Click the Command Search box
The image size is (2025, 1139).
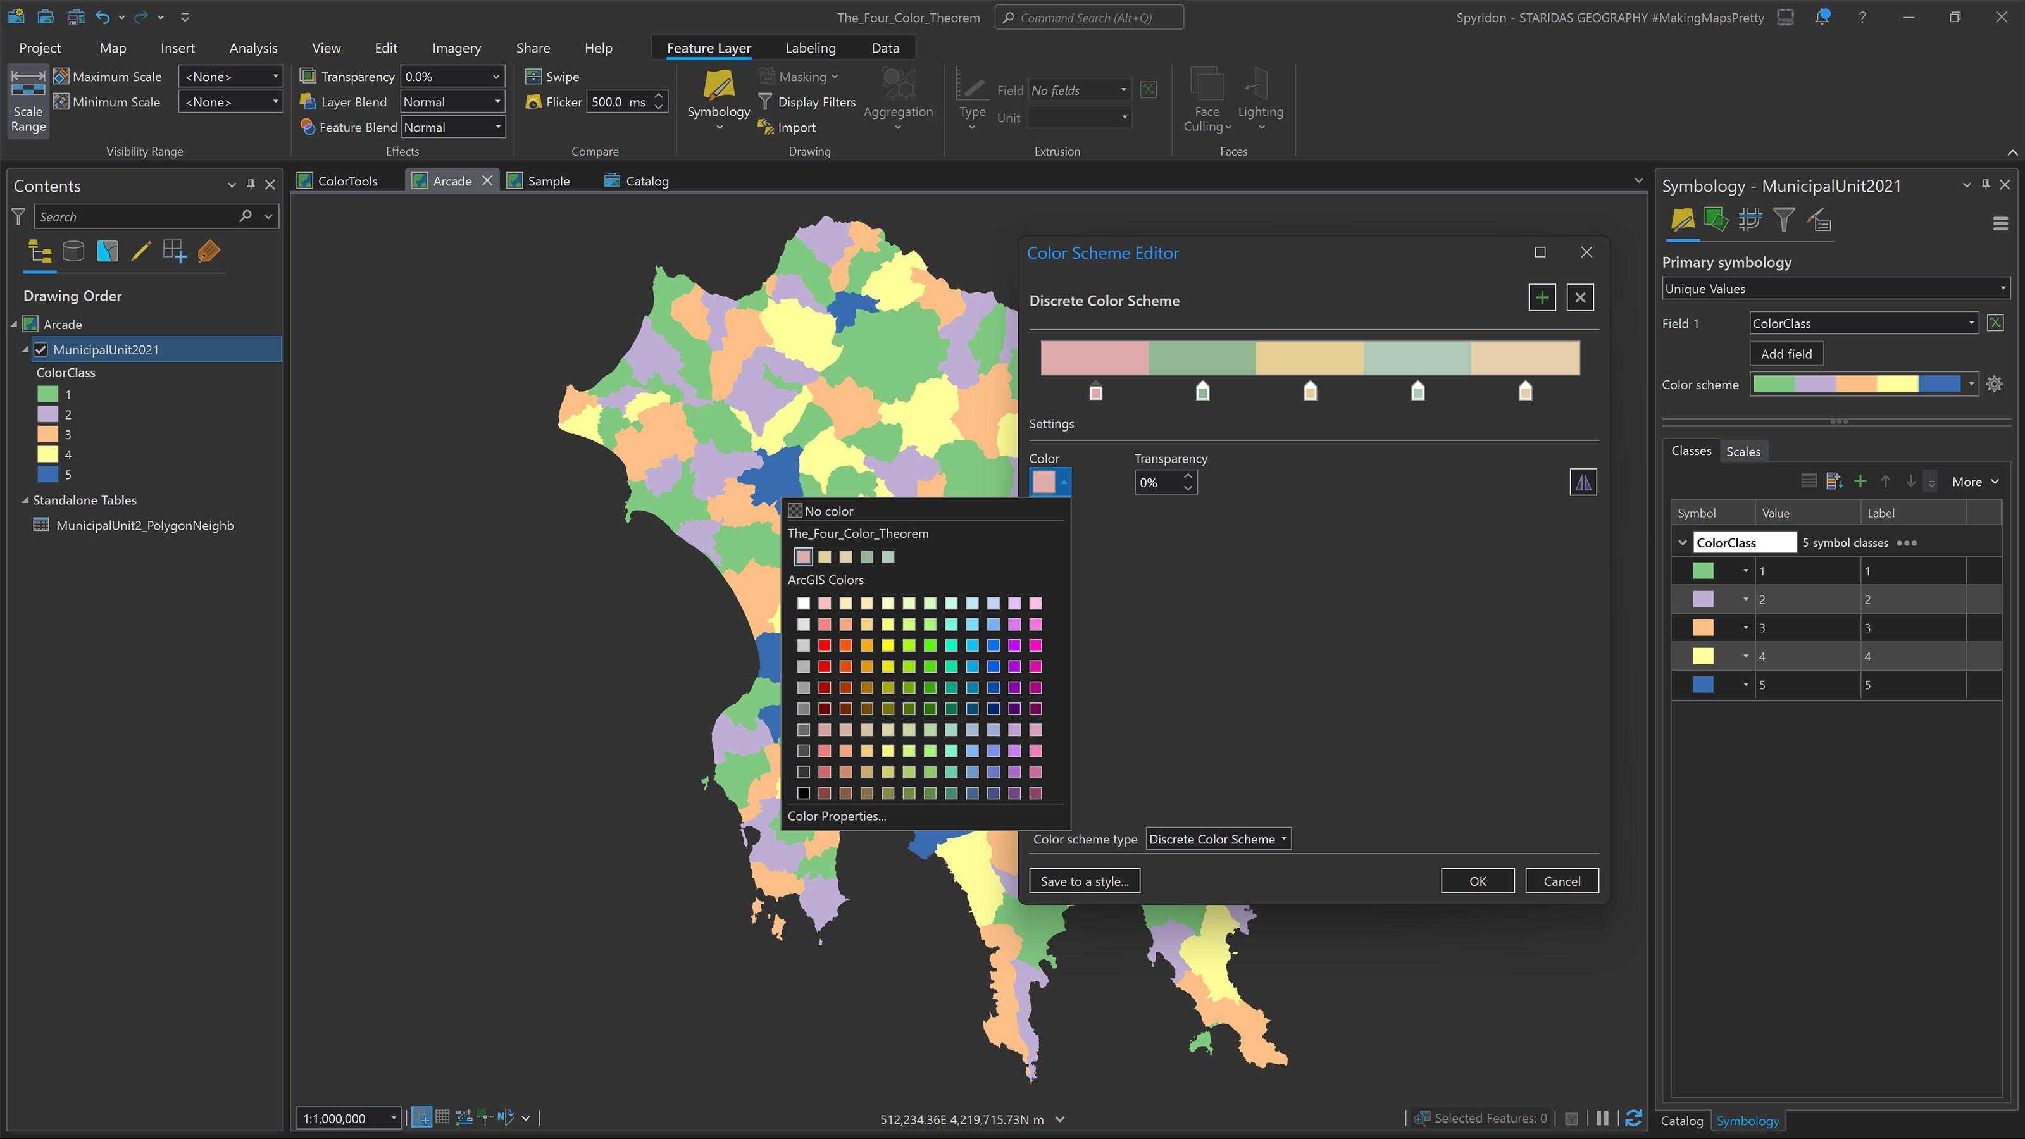coord(1088,16)
